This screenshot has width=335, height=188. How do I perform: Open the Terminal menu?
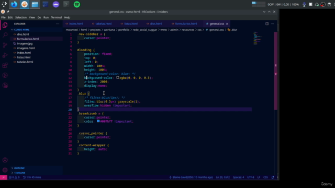coord(57,17)
